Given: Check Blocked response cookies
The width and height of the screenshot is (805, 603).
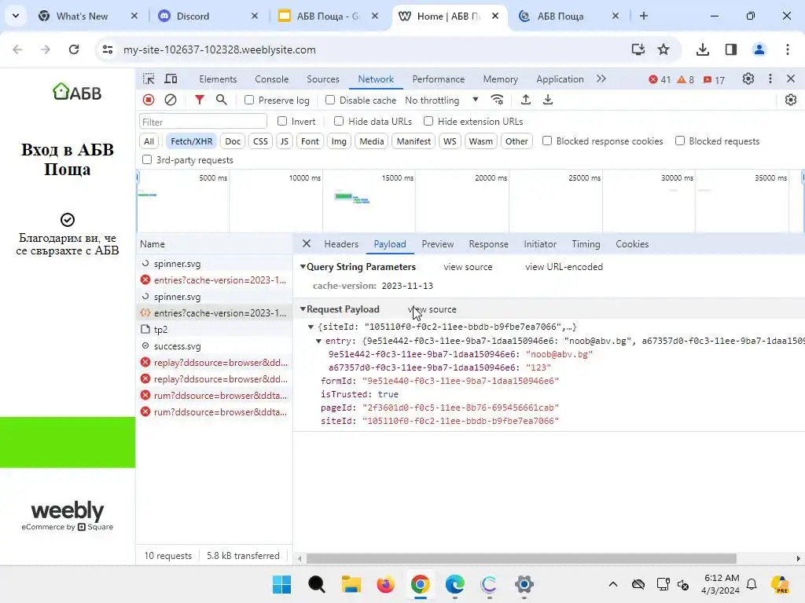Looking at the screenshot, I should coord(547,141).
